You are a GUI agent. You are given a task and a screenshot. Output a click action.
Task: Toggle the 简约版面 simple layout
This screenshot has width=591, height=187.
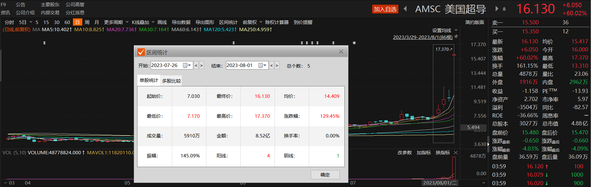pos(474,22)
